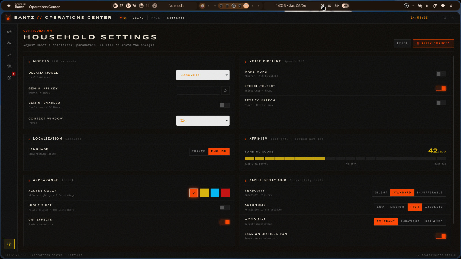Select the yellow accent color swatch

pos(204,193)
